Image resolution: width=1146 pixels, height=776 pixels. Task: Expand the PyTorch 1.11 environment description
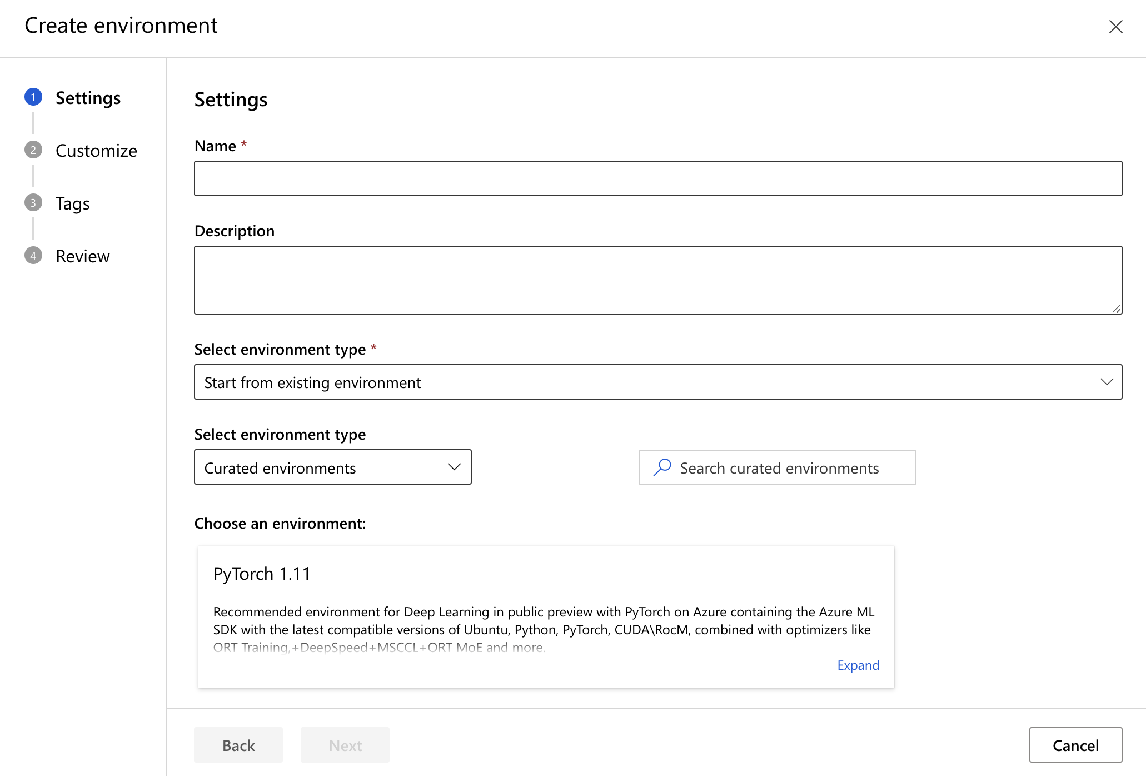tap(858, 665)
